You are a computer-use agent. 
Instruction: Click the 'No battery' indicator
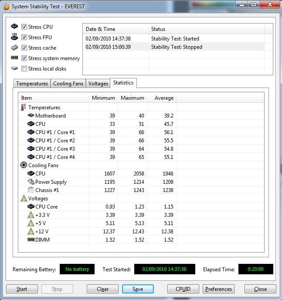click(x=77, y=269)
